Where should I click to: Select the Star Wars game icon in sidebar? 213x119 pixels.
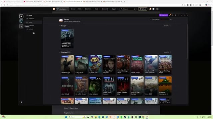point(21,21)
